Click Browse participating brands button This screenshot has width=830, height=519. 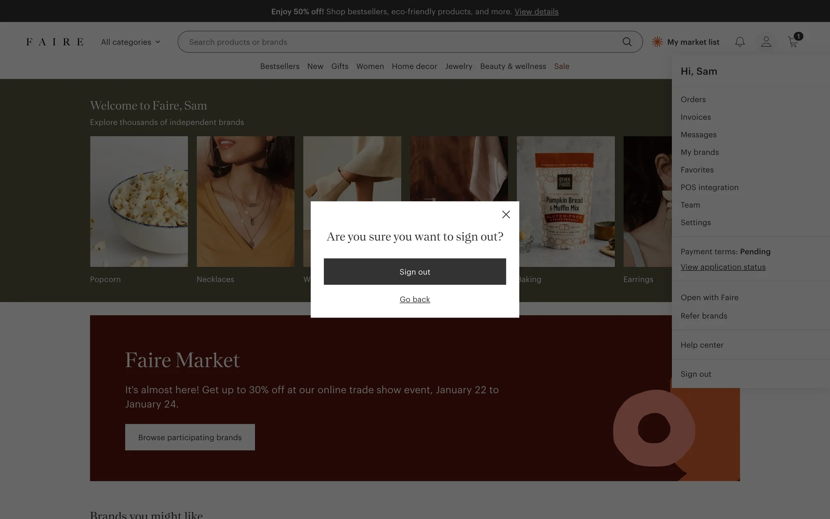click(190, 437)
